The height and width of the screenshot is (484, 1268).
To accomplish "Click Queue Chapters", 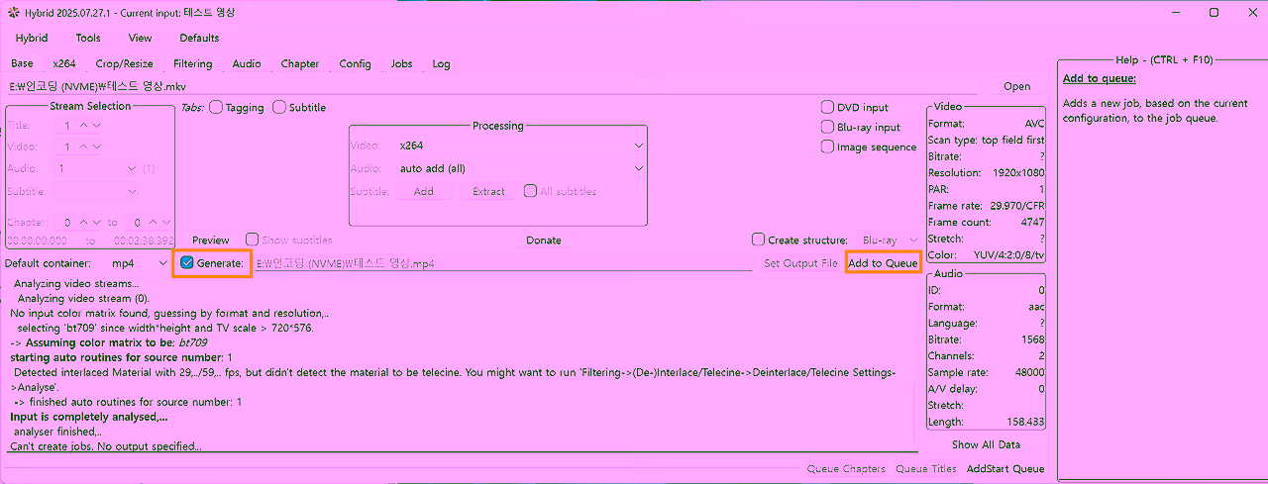I will (846, 469).
